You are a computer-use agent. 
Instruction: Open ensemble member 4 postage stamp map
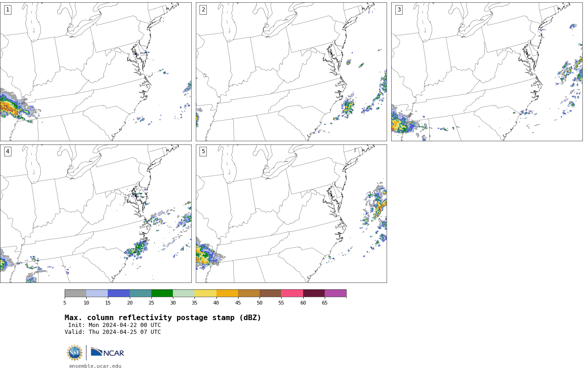(95, 214)
